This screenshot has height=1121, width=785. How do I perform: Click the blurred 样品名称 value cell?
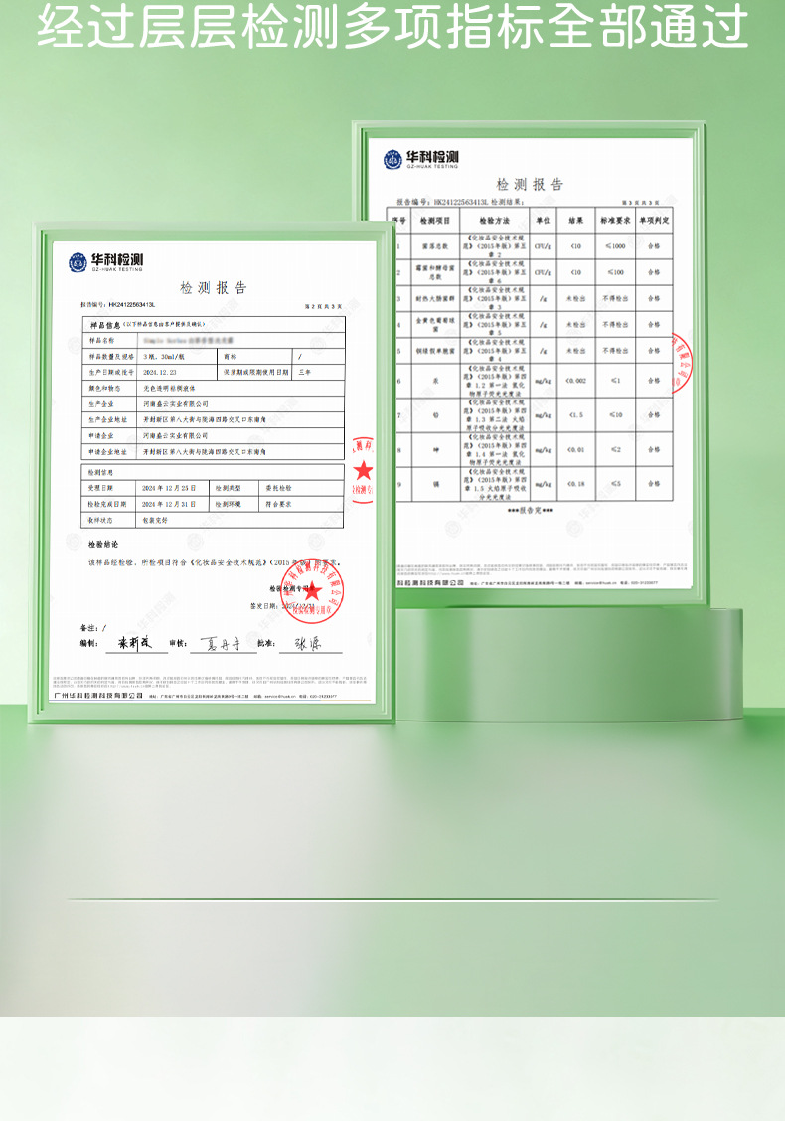(188, 340)
